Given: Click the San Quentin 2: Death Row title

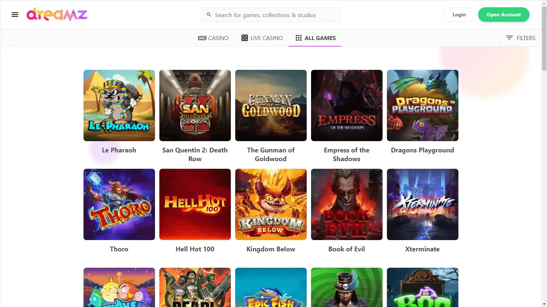Looking at the screenshot, I should 195,155.
